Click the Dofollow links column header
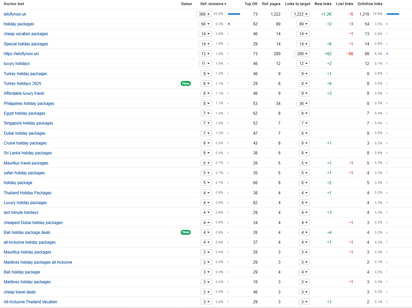 (370, 4)
